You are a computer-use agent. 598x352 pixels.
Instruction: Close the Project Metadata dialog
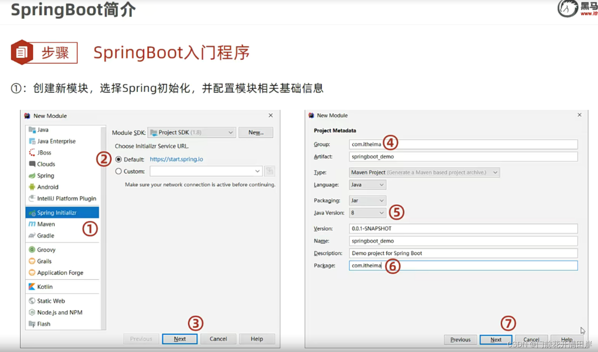pyautogui.click(x=579, y=115)
